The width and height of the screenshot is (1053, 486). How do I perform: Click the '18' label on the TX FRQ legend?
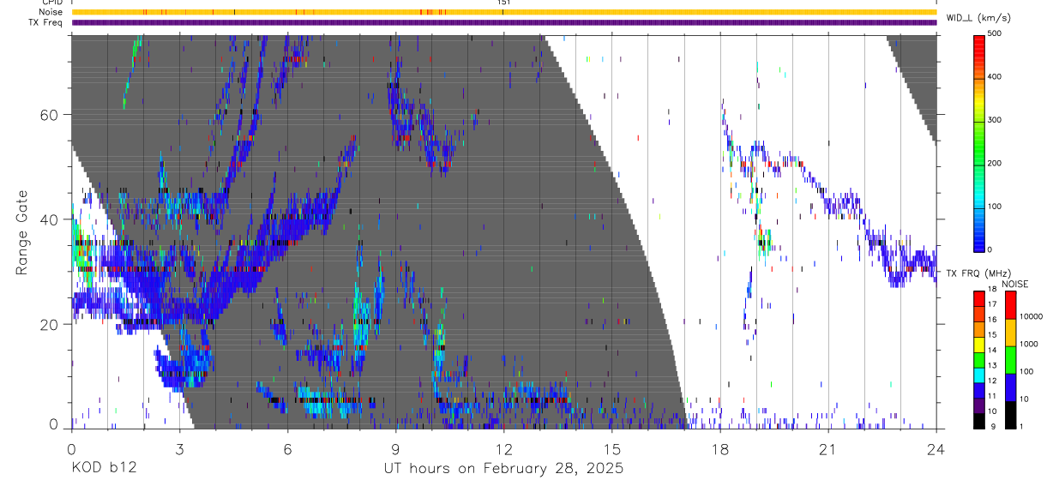coord(992,291)
